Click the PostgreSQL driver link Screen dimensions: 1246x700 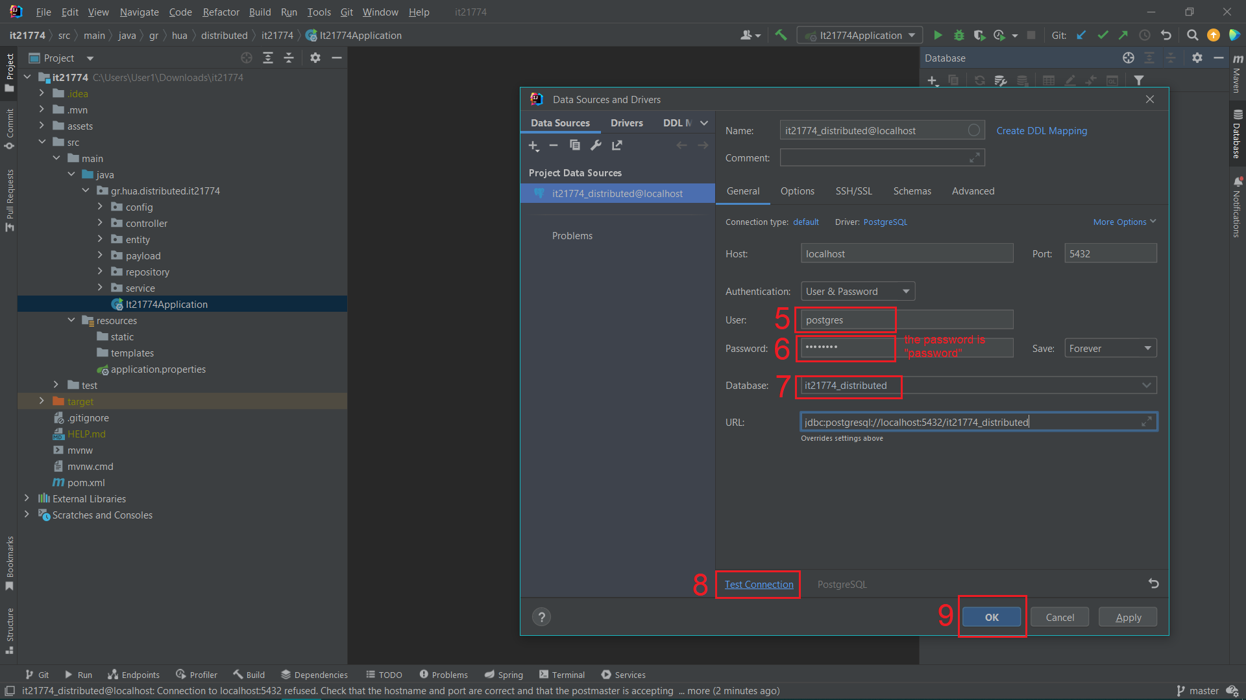coord(885,222)
